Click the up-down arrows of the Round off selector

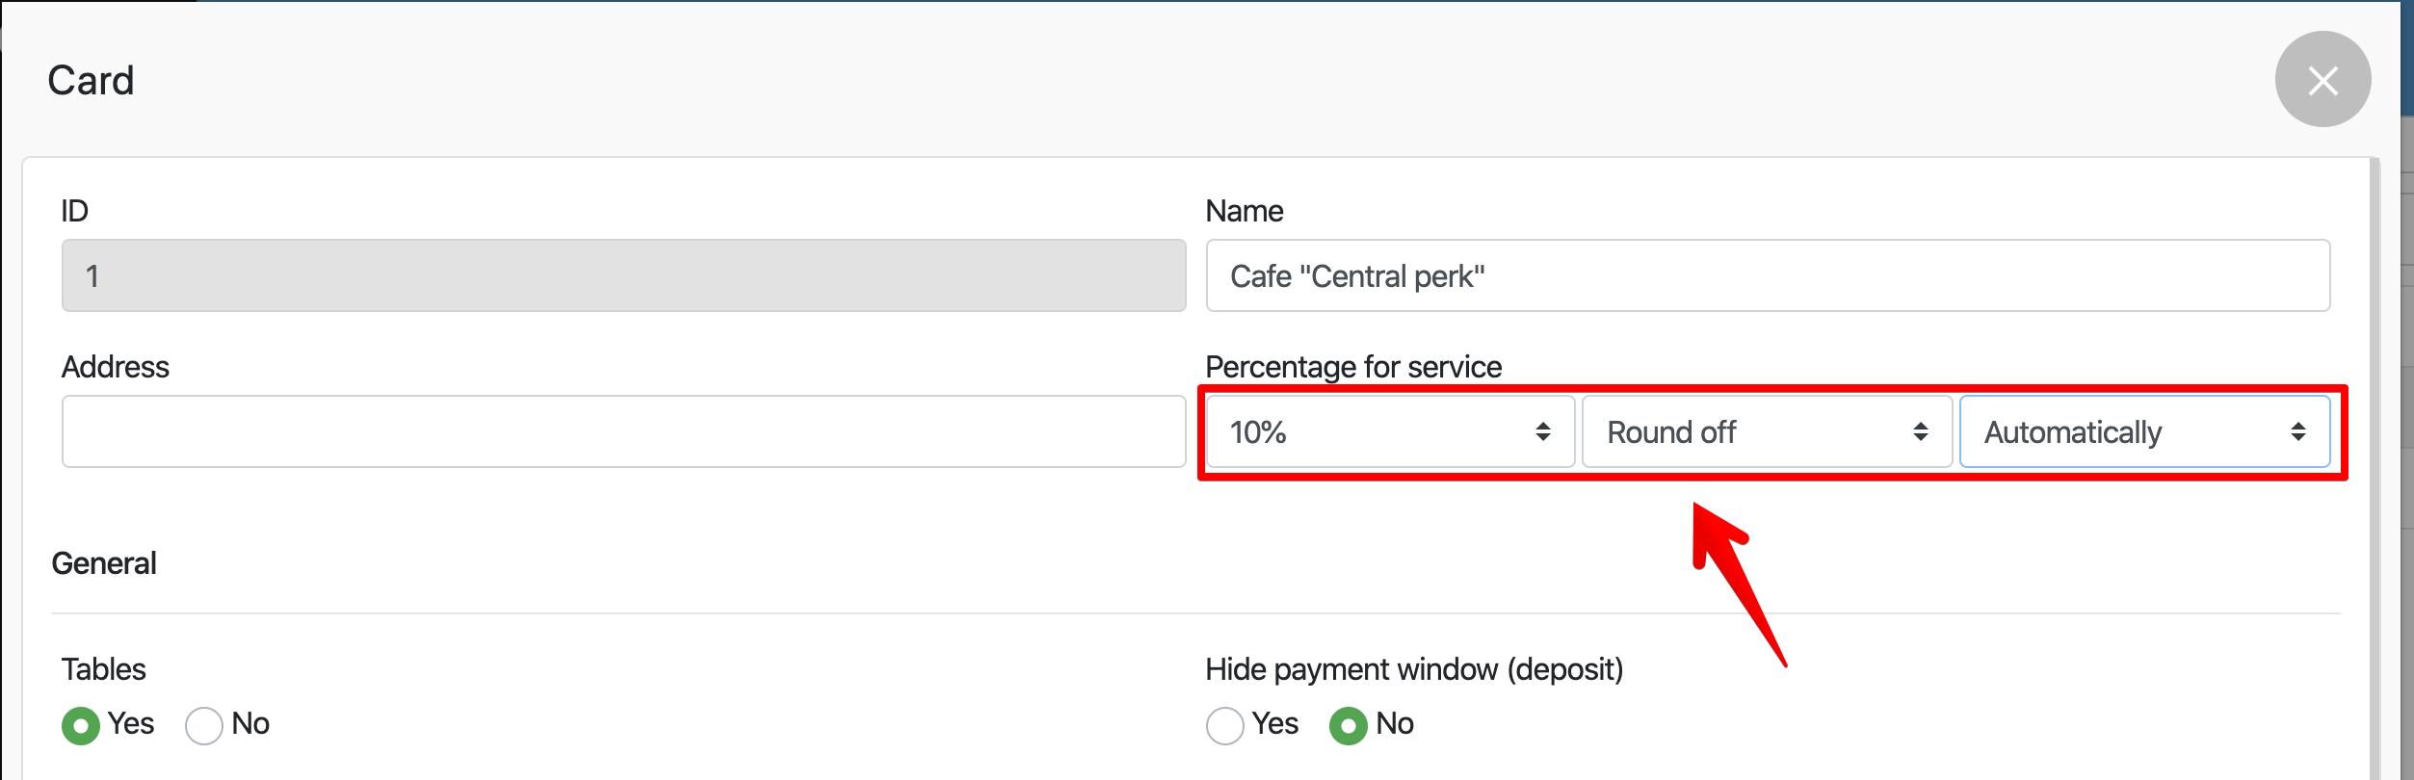[1920, 431]
